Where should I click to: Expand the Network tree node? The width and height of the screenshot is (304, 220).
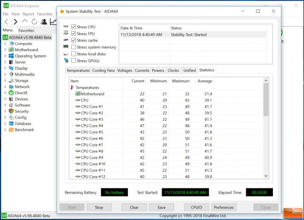click(x=5, y=86)
